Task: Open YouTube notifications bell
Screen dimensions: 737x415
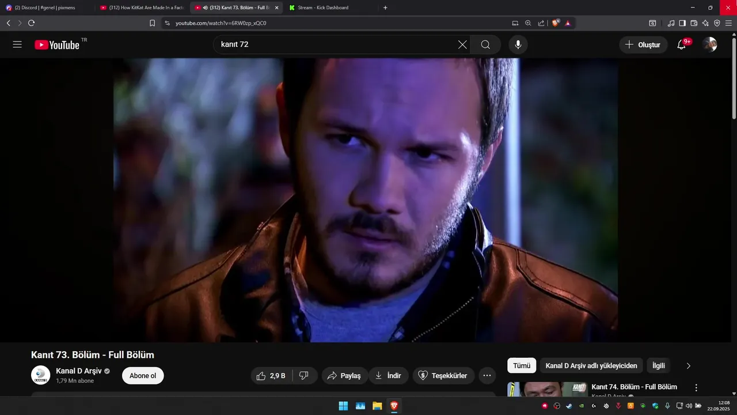Action: coord(682,44)
